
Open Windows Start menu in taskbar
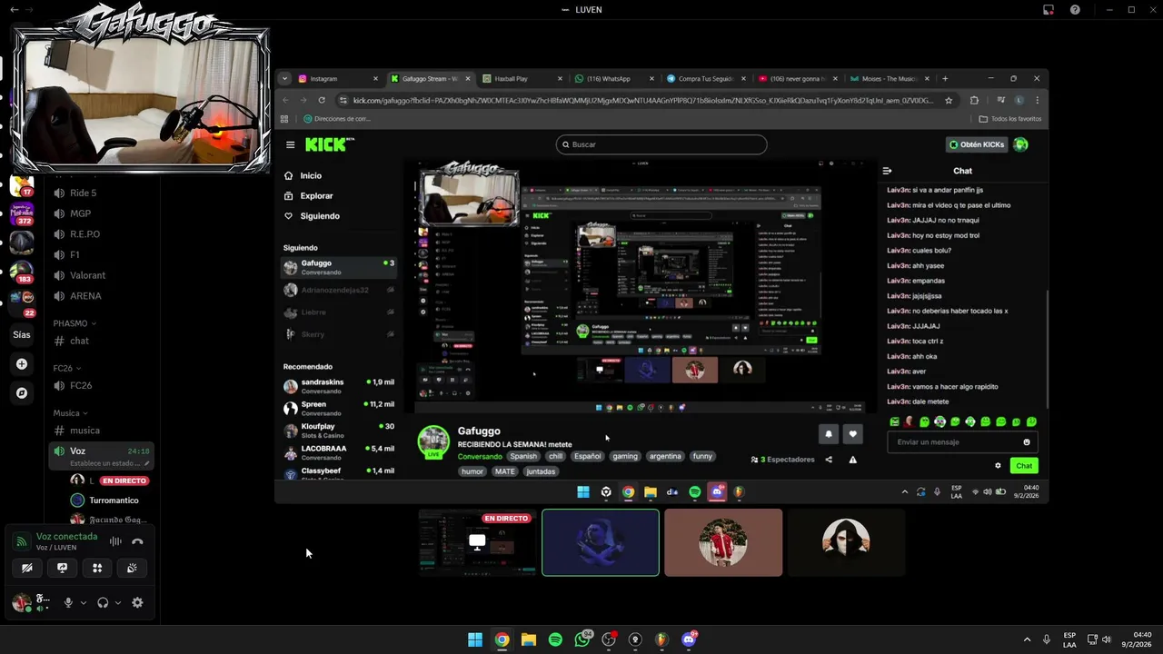(x=475, y=639)
